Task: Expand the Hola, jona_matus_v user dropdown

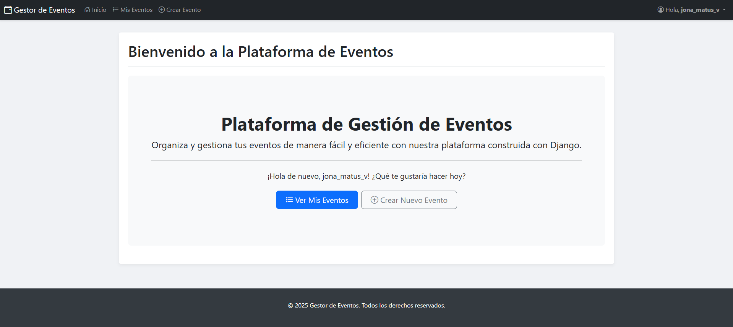Action: coord(691,10)
